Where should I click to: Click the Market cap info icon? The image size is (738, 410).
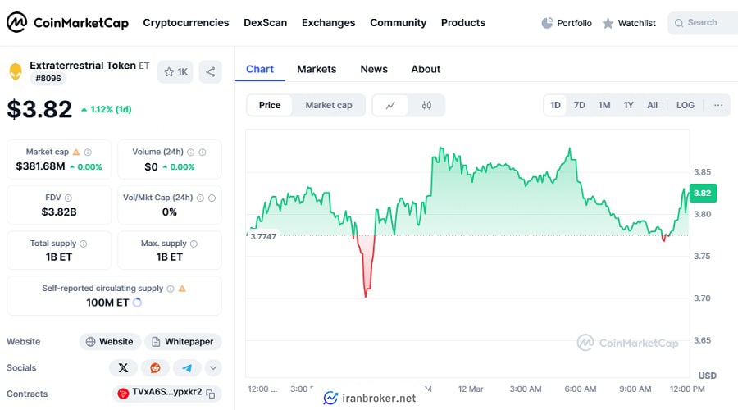[x=88, y=152]
